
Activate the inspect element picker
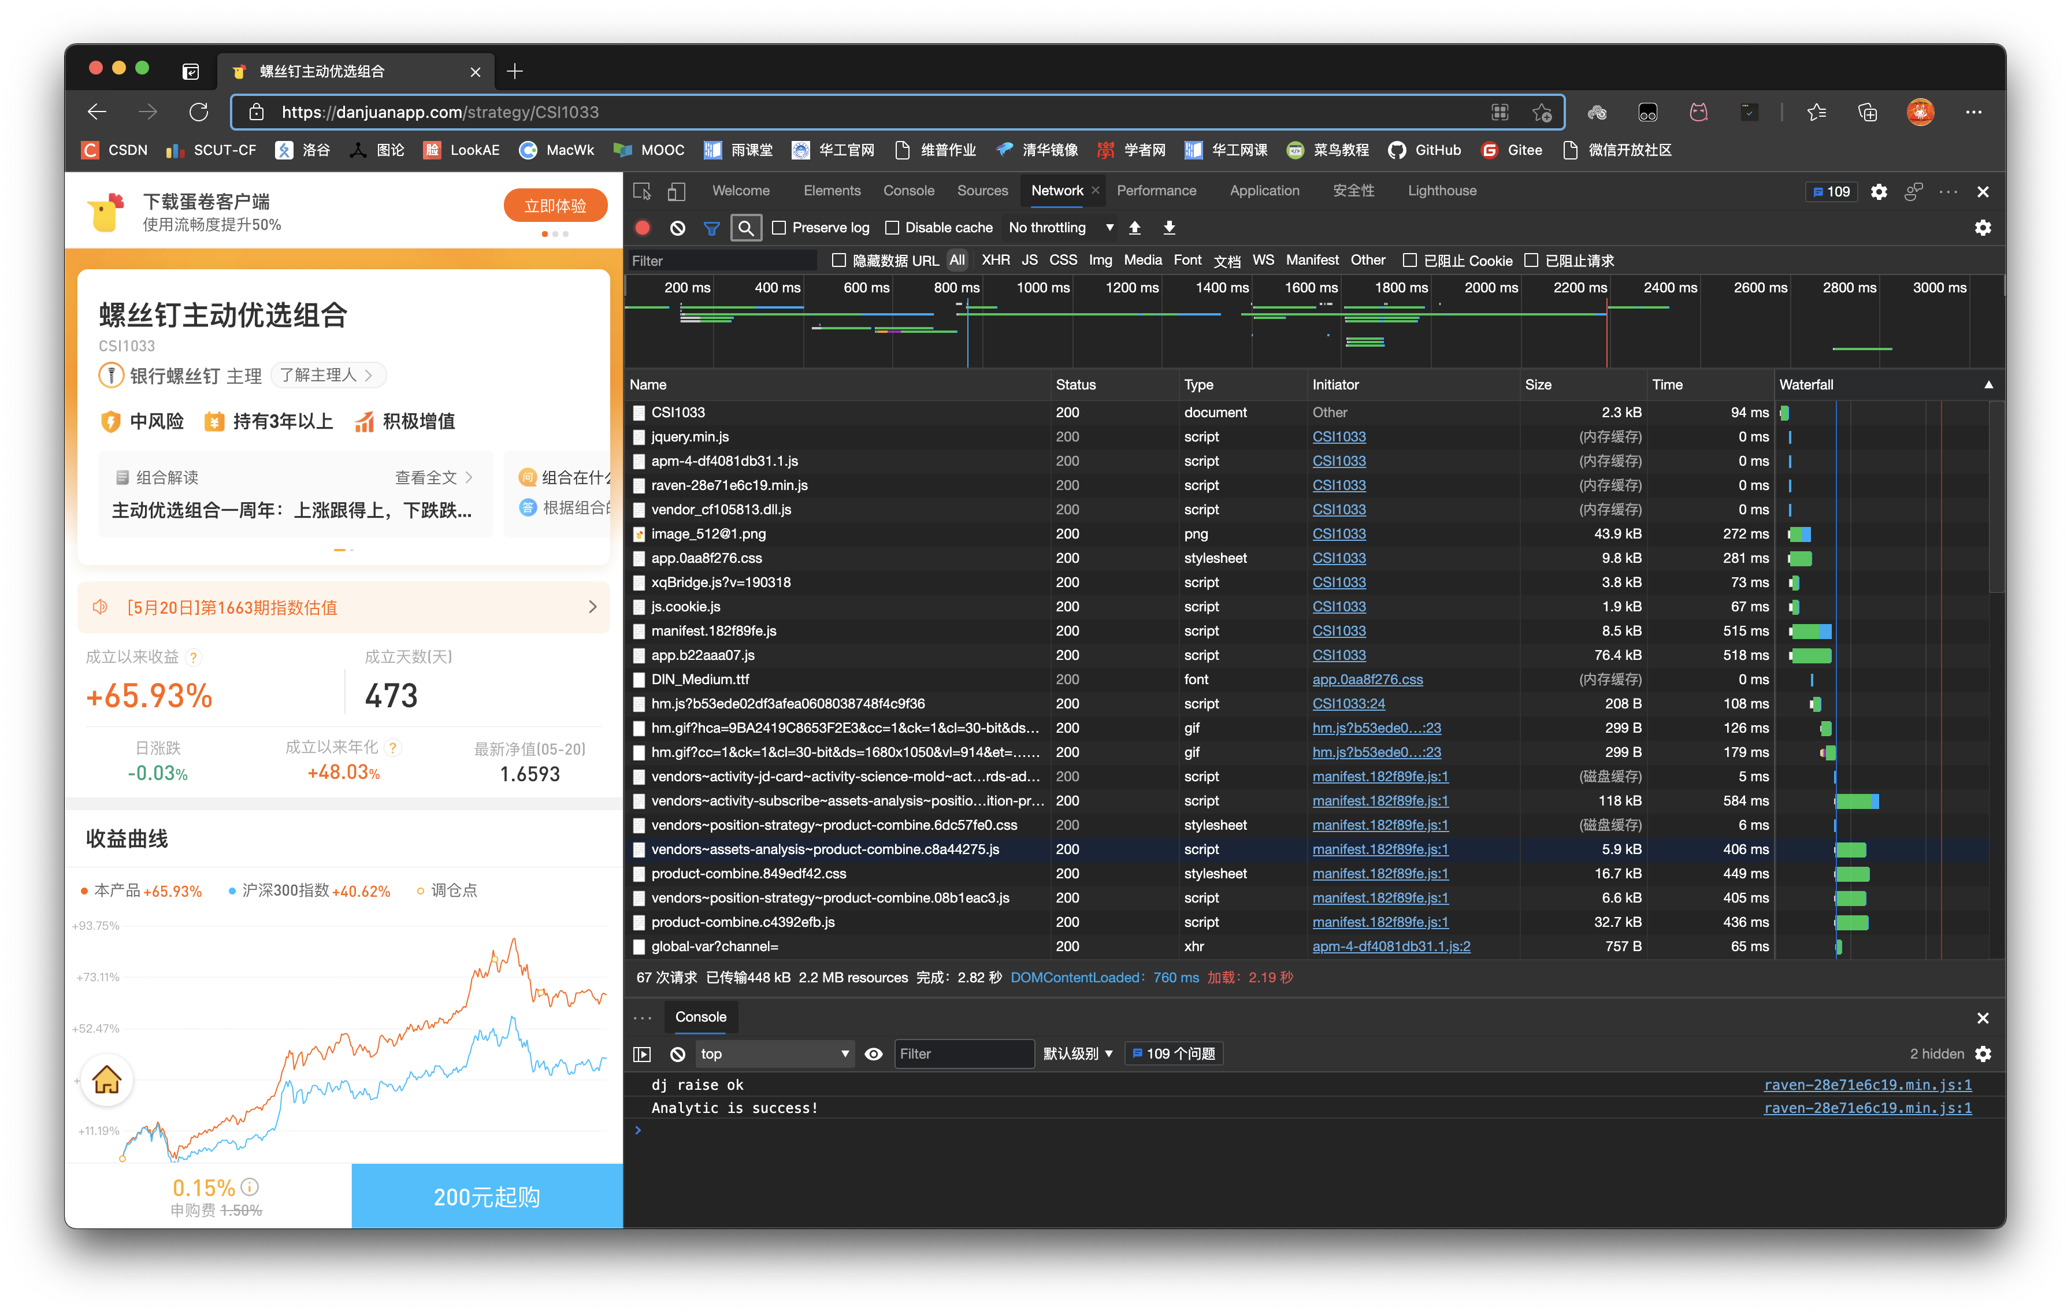point(641,191)
